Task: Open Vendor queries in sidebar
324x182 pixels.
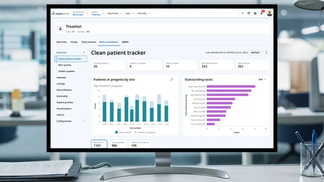Action: [66, 71]
